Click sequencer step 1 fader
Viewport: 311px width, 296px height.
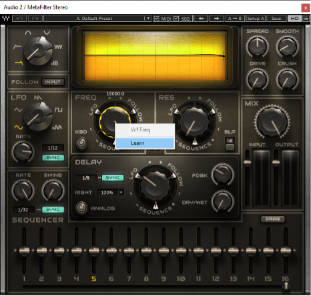24,250
